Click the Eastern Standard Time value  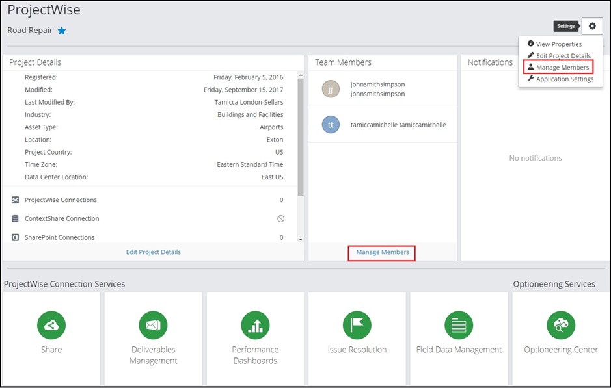250,164
